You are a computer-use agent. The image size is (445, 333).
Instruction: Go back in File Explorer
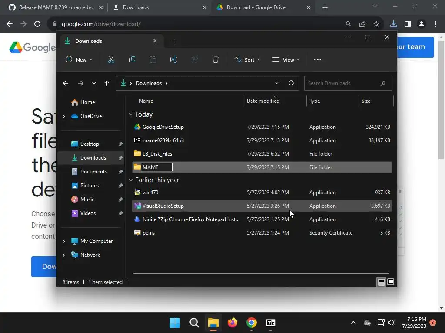(66, 83)
